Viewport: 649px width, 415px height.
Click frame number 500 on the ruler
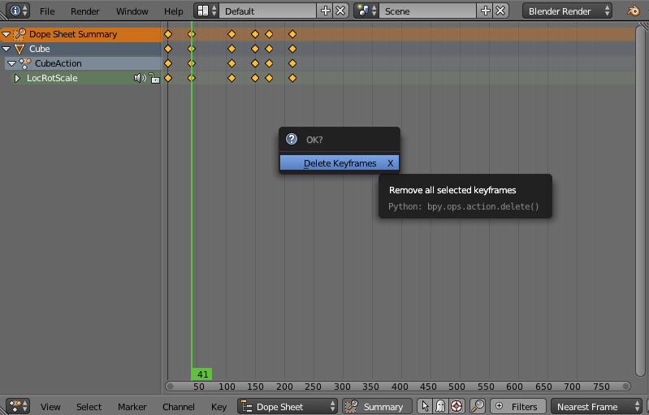(456, 387)
